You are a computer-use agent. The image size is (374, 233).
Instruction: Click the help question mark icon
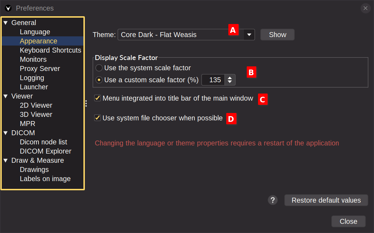pyautogui.click(x=273, y=200)
